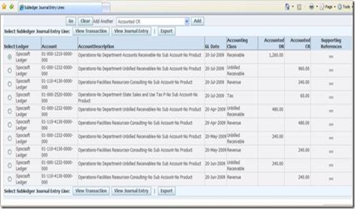Image resolution: width=355 pixels, height=209 pixels.
Task: Click the State Sales and Use Tax description
Action: point(138,97)
